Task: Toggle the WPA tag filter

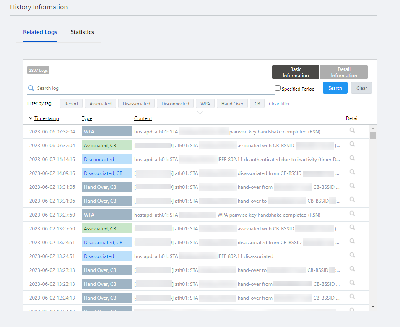Action: point(205,104)
